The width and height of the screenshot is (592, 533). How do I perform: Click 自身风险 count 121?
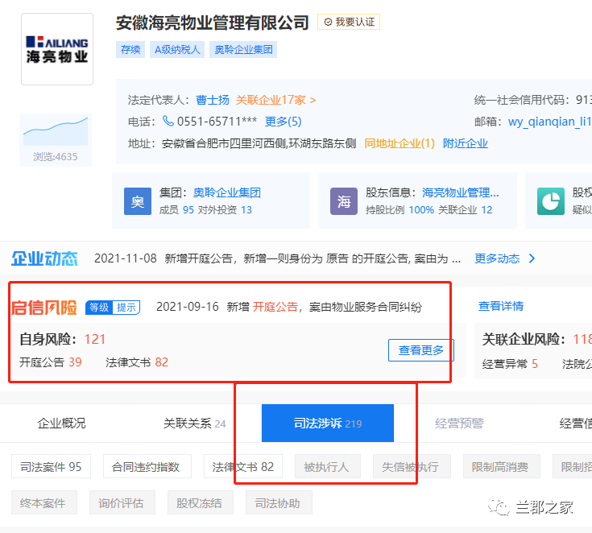95,339
